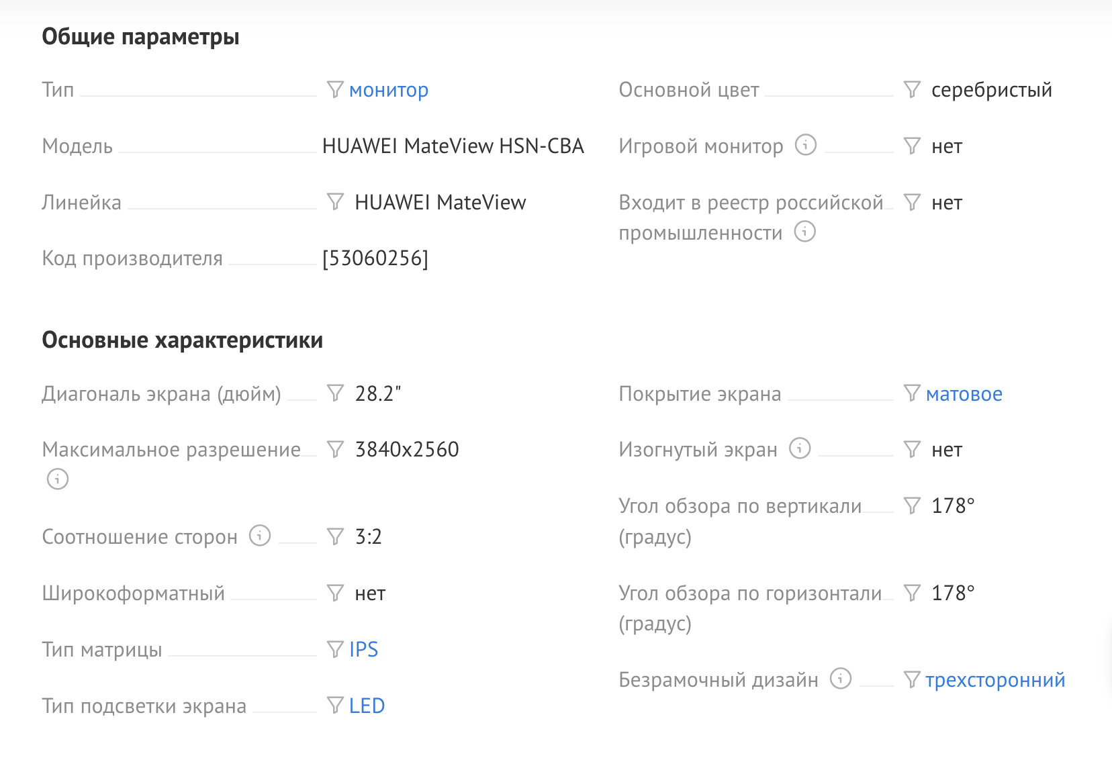Open the монитор type link
Image resolution: width=1112 pixels, height=768 pixels.
[389, 90]
